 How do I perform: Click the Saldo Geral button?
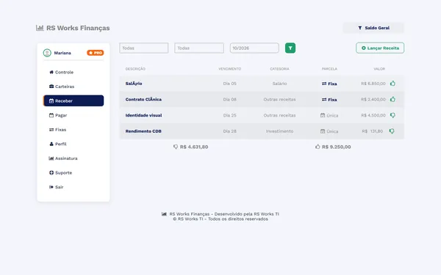(x=373, y=28)
